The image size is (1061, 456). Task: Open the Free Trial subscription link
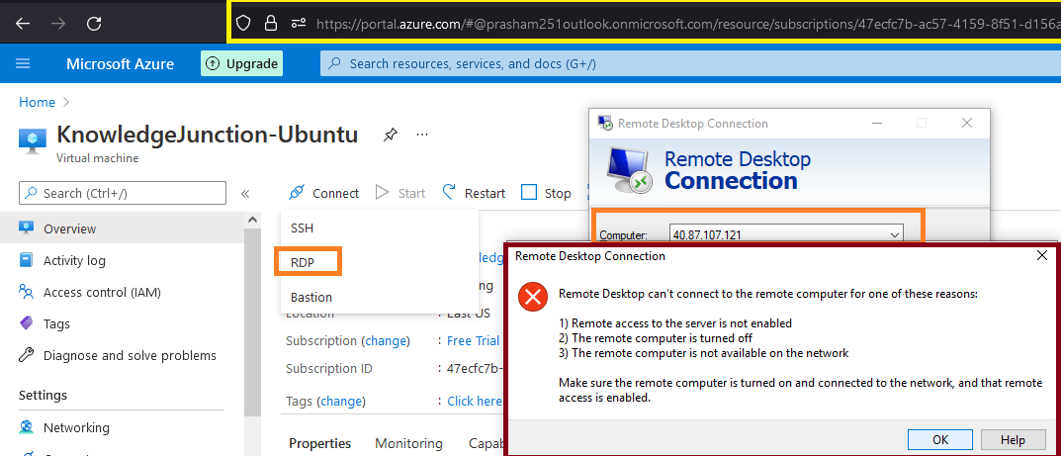473,340
